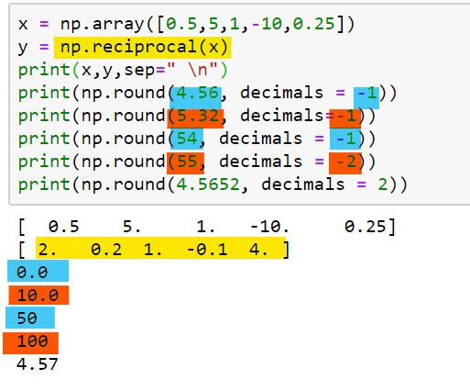Click the yellow-highlighted reciprocal output array
Image resolution: width=470 pixels, height=391 pixels.
pos(161,248)
